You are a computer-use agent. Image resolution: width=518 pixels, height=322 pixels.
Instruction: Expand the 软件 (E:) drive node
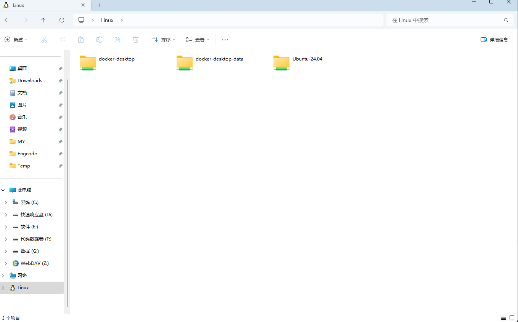tap(6, 227)
